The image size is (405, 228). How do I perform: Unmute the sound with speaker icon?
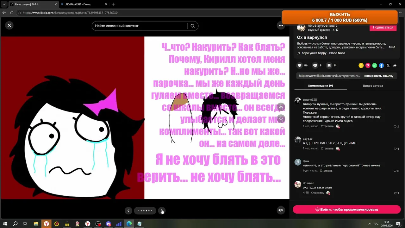[x=281, y=210]
